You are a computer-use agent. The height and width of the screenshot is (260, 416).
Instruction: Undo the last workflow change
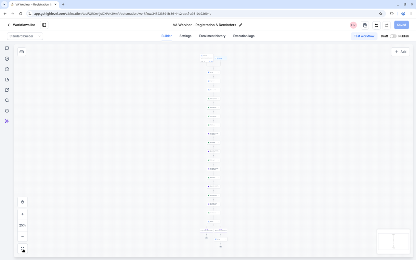click(x=376, y=25)
